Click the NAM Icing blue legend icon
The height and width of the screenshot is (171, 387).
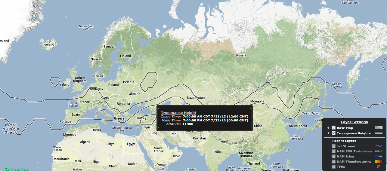378,156
